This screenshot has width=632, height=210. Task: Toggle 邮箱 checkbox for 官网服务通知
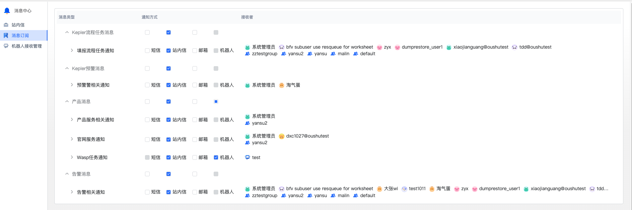(x=195, y=140)
